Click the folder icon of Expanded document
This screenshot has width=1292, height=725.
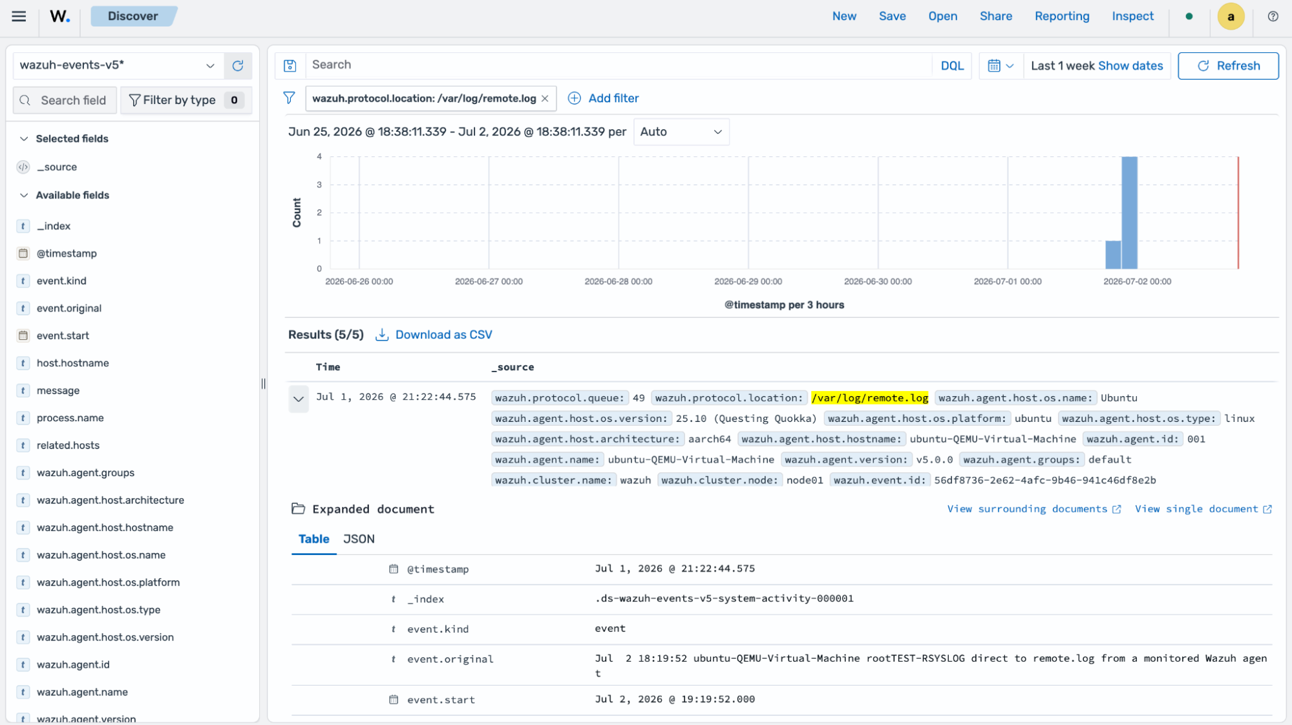[298, 509]
